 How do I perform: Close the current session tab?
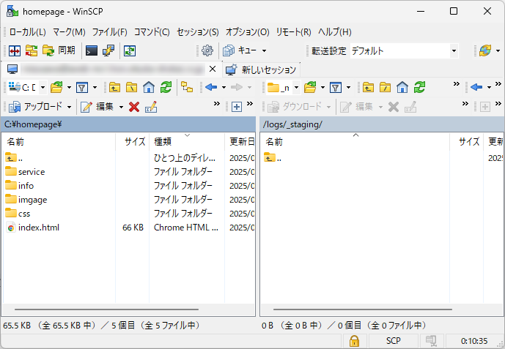click(x=212, y=70)
